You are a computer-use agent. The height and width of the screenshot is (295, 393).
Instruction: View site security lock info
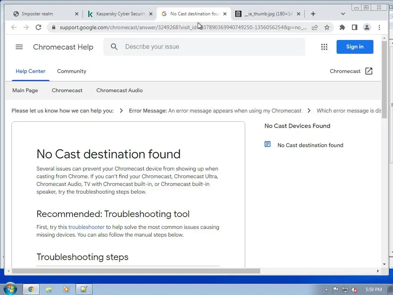tap(53, 27)
